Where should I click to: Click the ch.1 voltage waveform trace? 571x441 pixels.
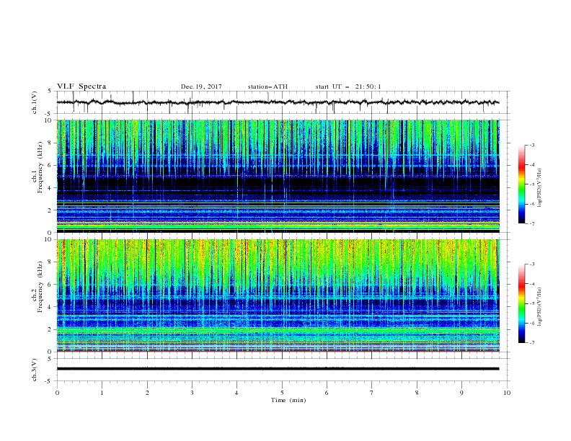tap(278, 102)
